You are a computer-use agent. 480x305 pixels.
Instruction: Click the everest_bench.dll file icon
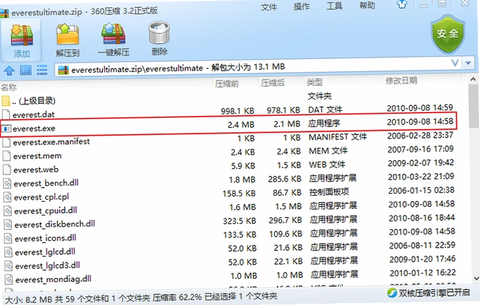pyautogui.click(x=7, y=184)
